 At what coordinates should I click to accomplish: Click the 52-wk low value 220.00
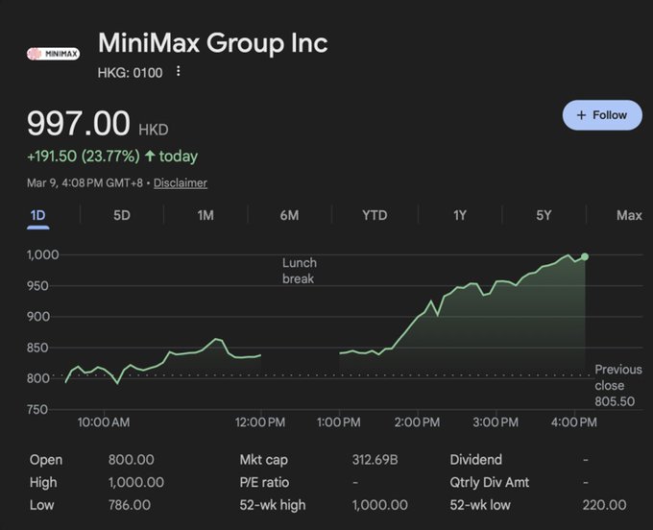(x=604, y=504)
